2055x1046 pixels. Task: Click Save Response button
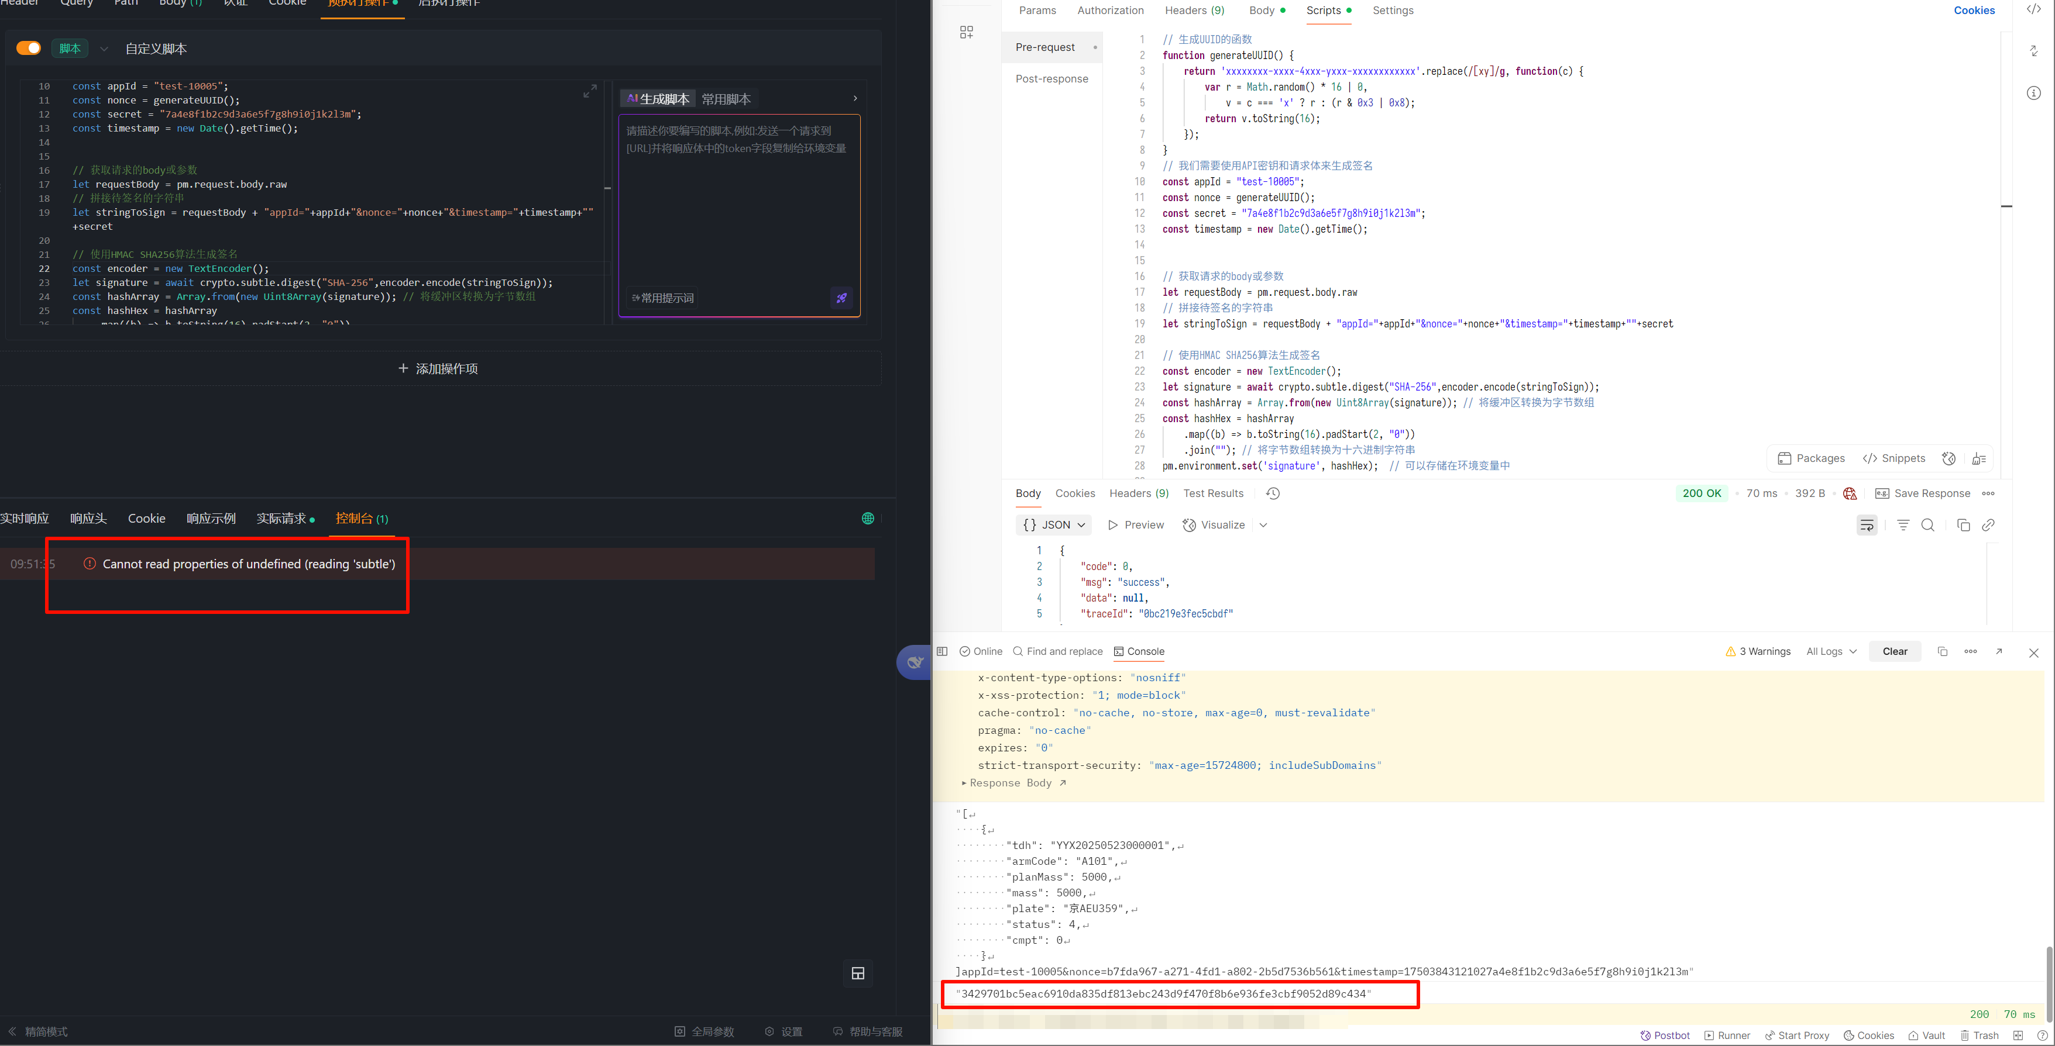[1922, 493]
